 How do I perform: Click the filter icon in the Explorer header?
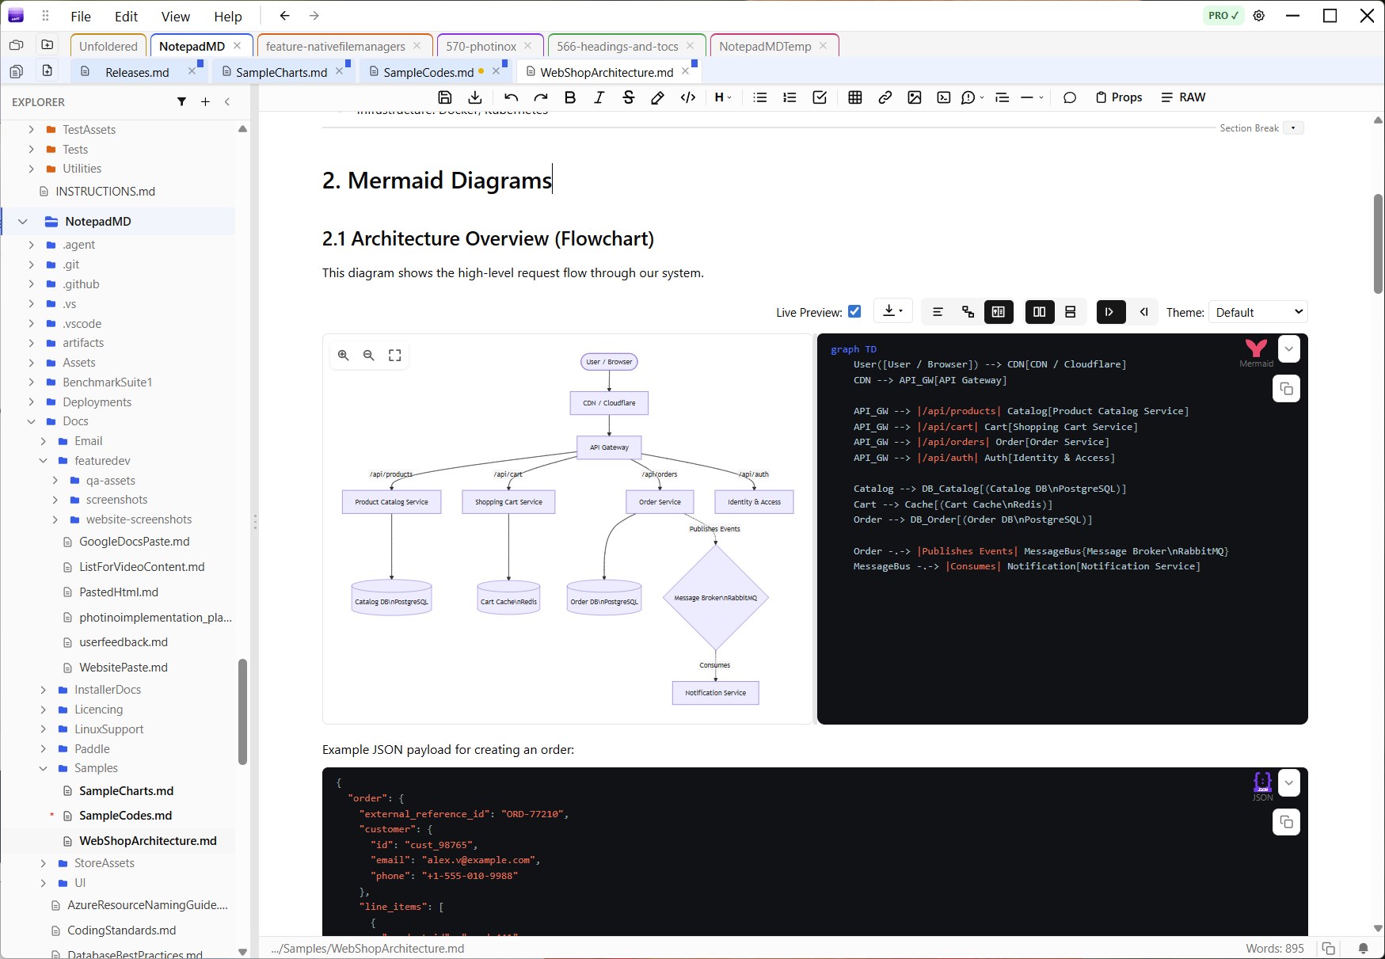coord(181,101)
